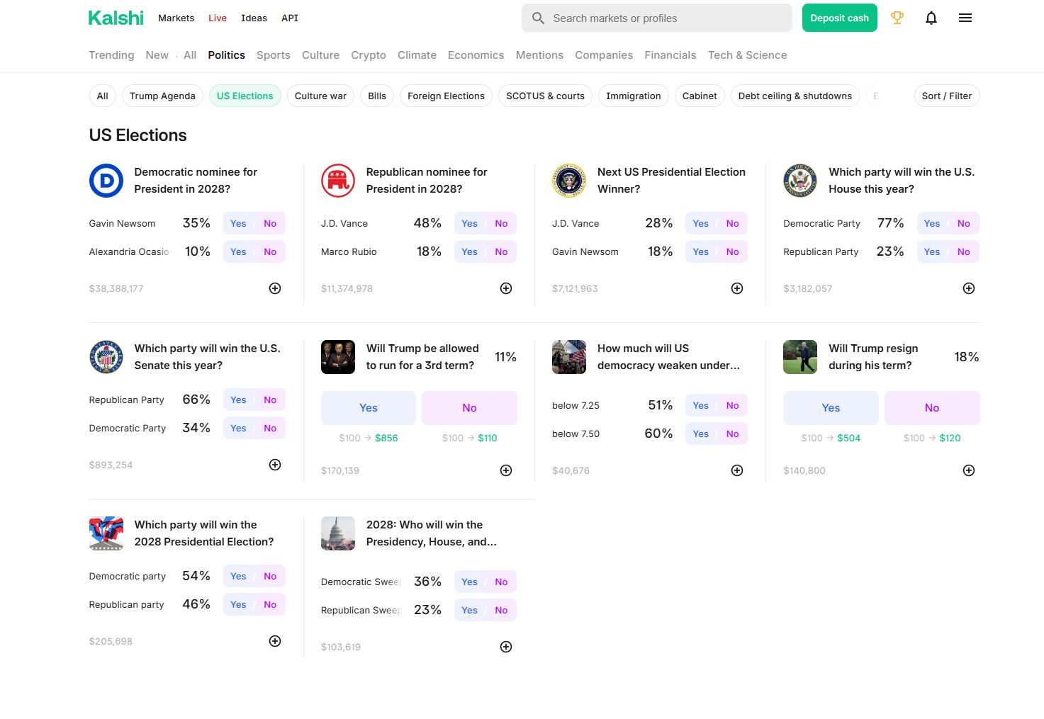1044x719 pixels.
Task: Select the Foreign Elections filter chip
Action: coord(446,96)
